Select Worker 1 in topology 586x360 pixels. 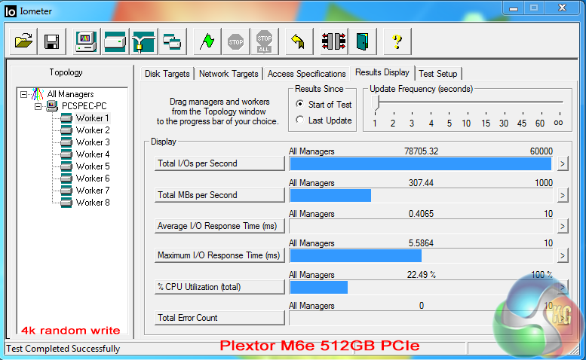pyautogui.click(x=92, y=118)
